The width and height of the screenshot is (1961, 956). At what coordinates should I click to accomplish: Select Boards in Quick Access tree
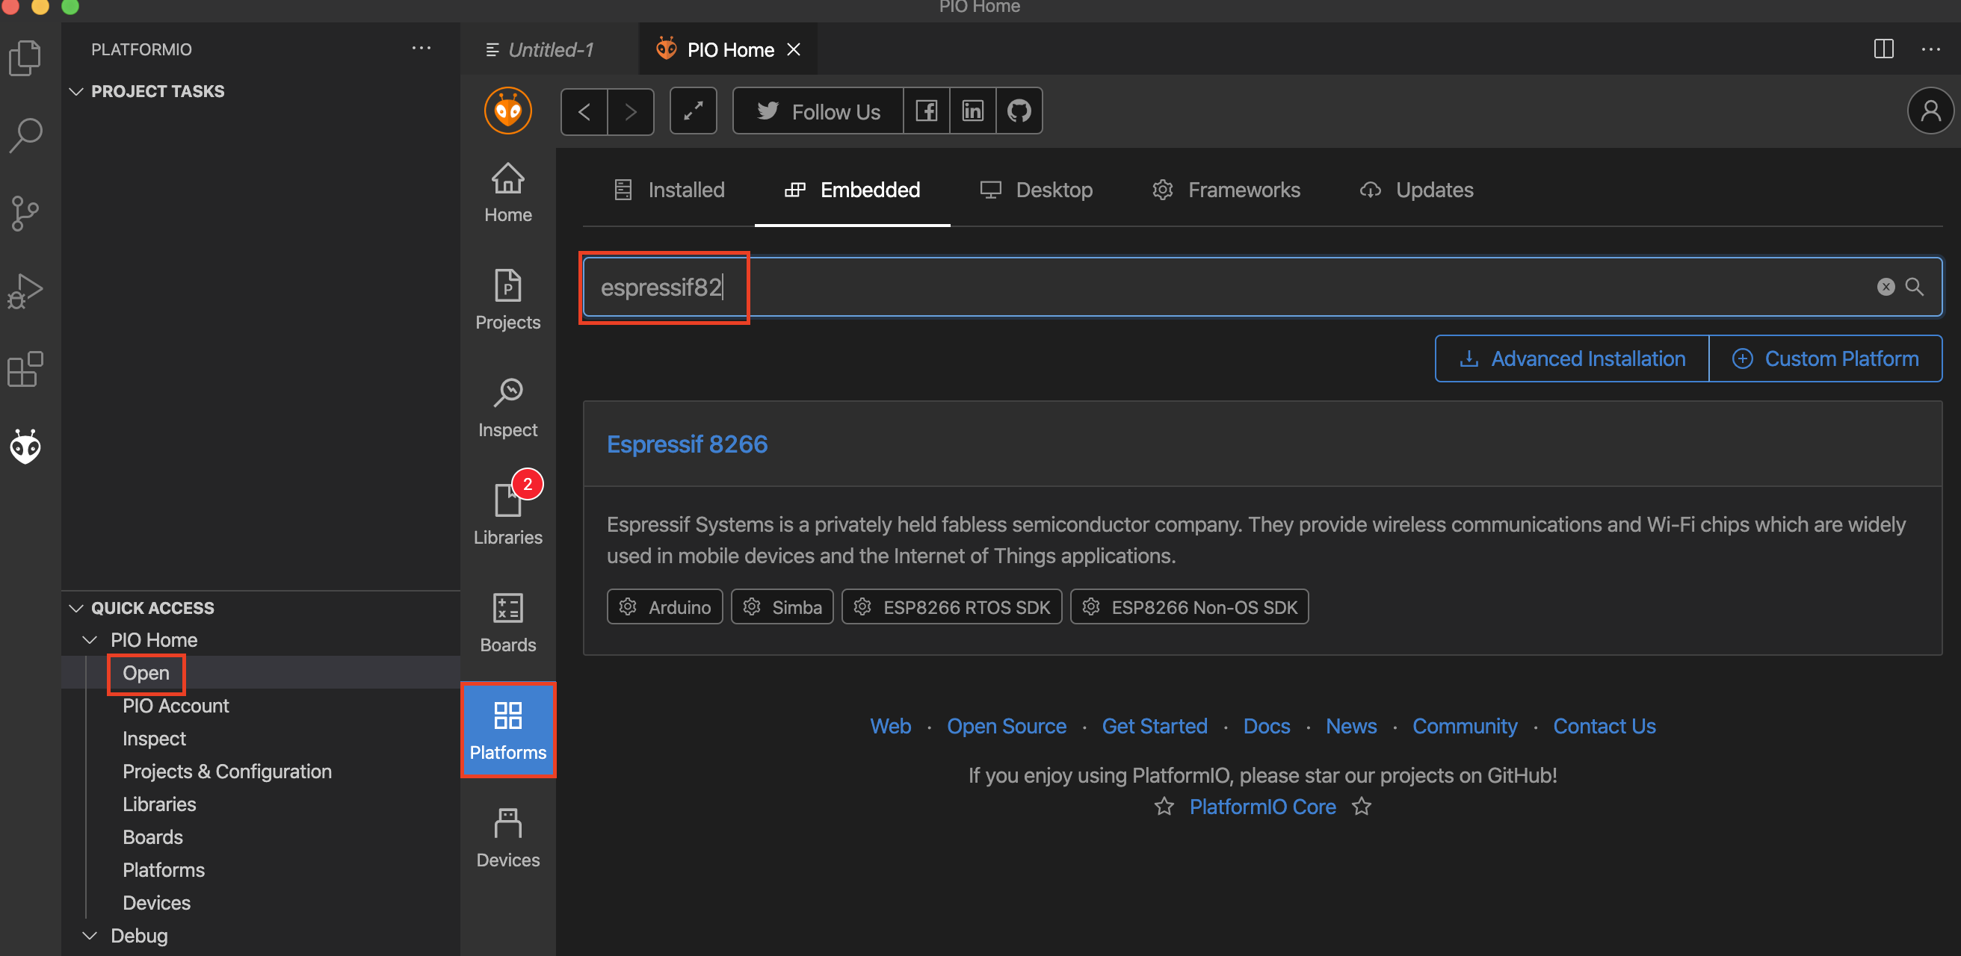pos(152,837)
